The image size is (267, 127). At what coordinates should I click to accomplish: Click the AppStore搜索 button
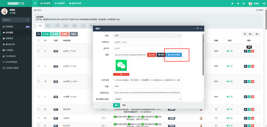[174, 55]
